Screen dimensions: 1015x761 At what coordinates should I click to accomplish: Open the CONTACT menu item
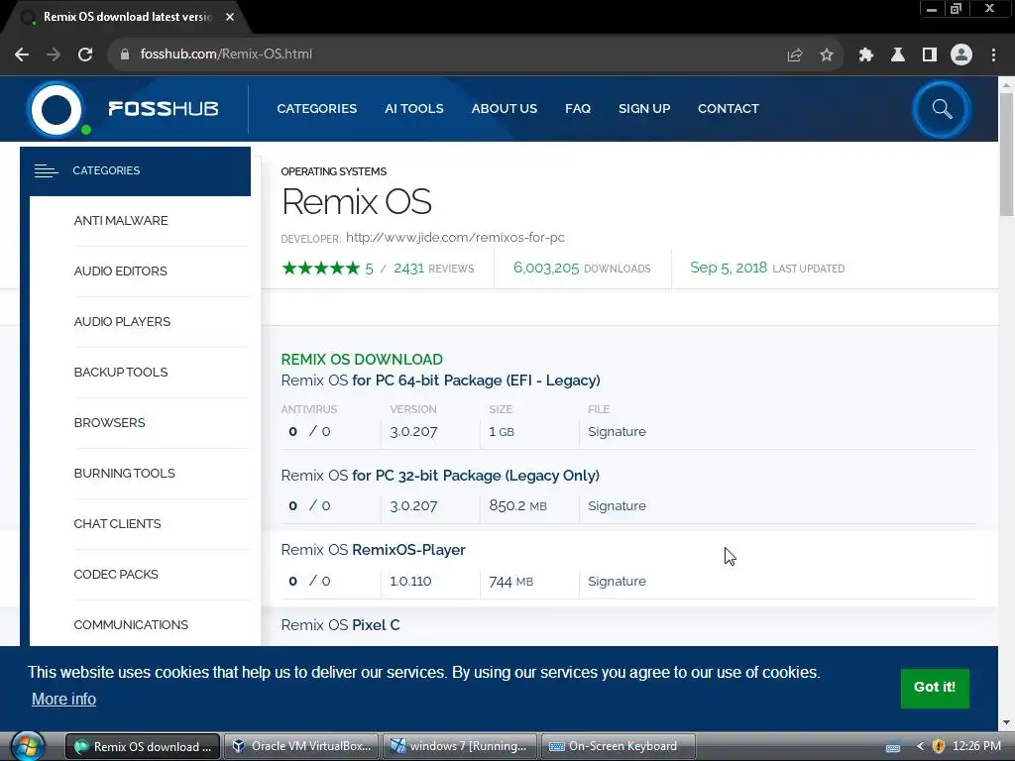[729, 109]
